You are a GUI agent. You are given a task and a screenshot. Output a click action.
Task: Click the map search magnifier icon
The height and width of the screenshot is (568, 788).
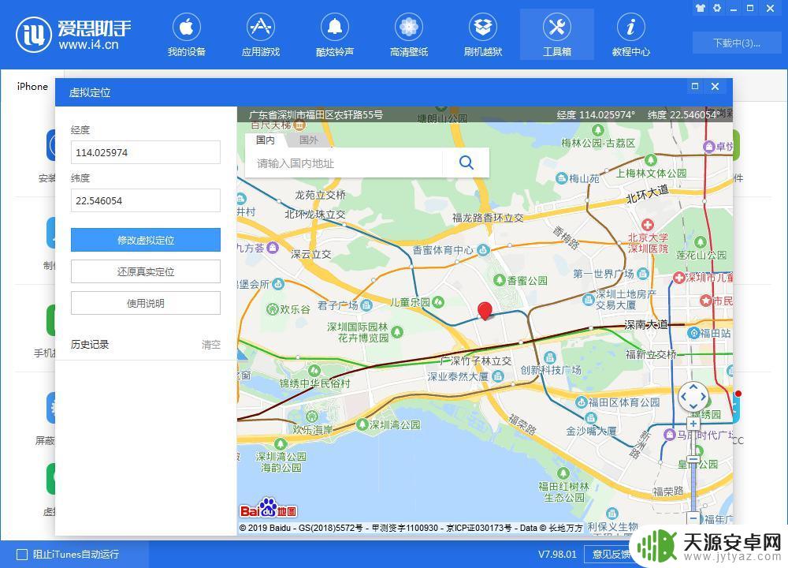coord(466,163)
